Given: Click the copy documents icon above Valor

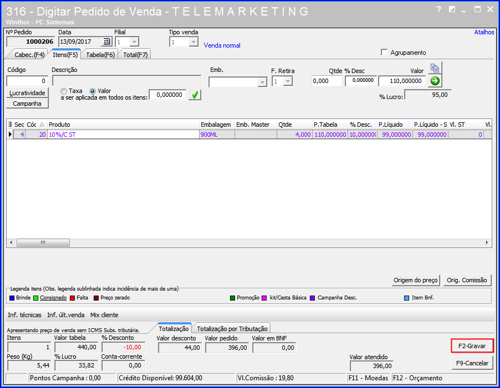Looking at the screenshot, I should [435, 68].
